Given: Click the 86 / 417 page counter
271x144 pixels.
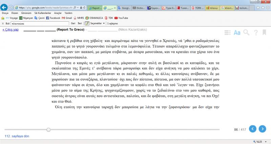Looking at the screenshot, I should pyautogui.click(x=240, y=129).
